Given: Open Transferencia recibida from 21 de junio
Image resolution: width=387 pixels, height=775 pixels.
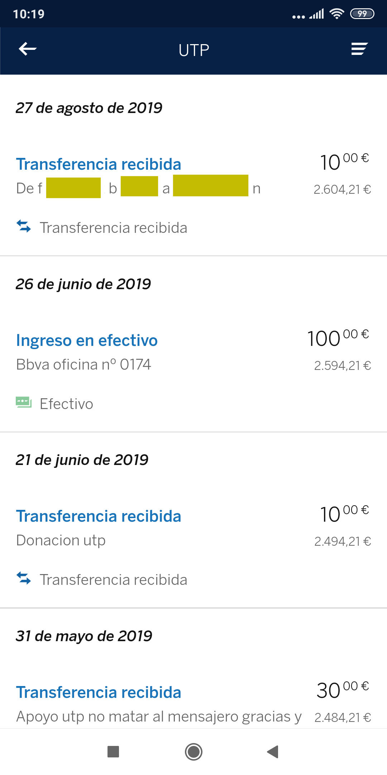Looking at the screenshot, I should tap(99, 516).
